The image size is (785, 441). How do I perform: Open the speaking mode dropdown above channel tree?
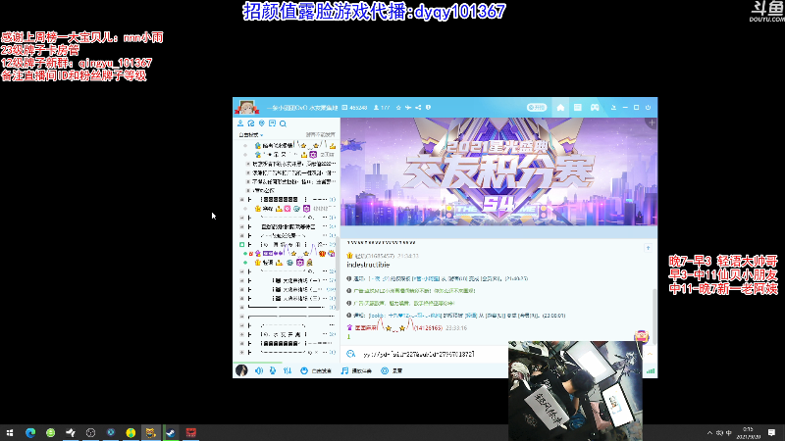(x=250, y=135)
